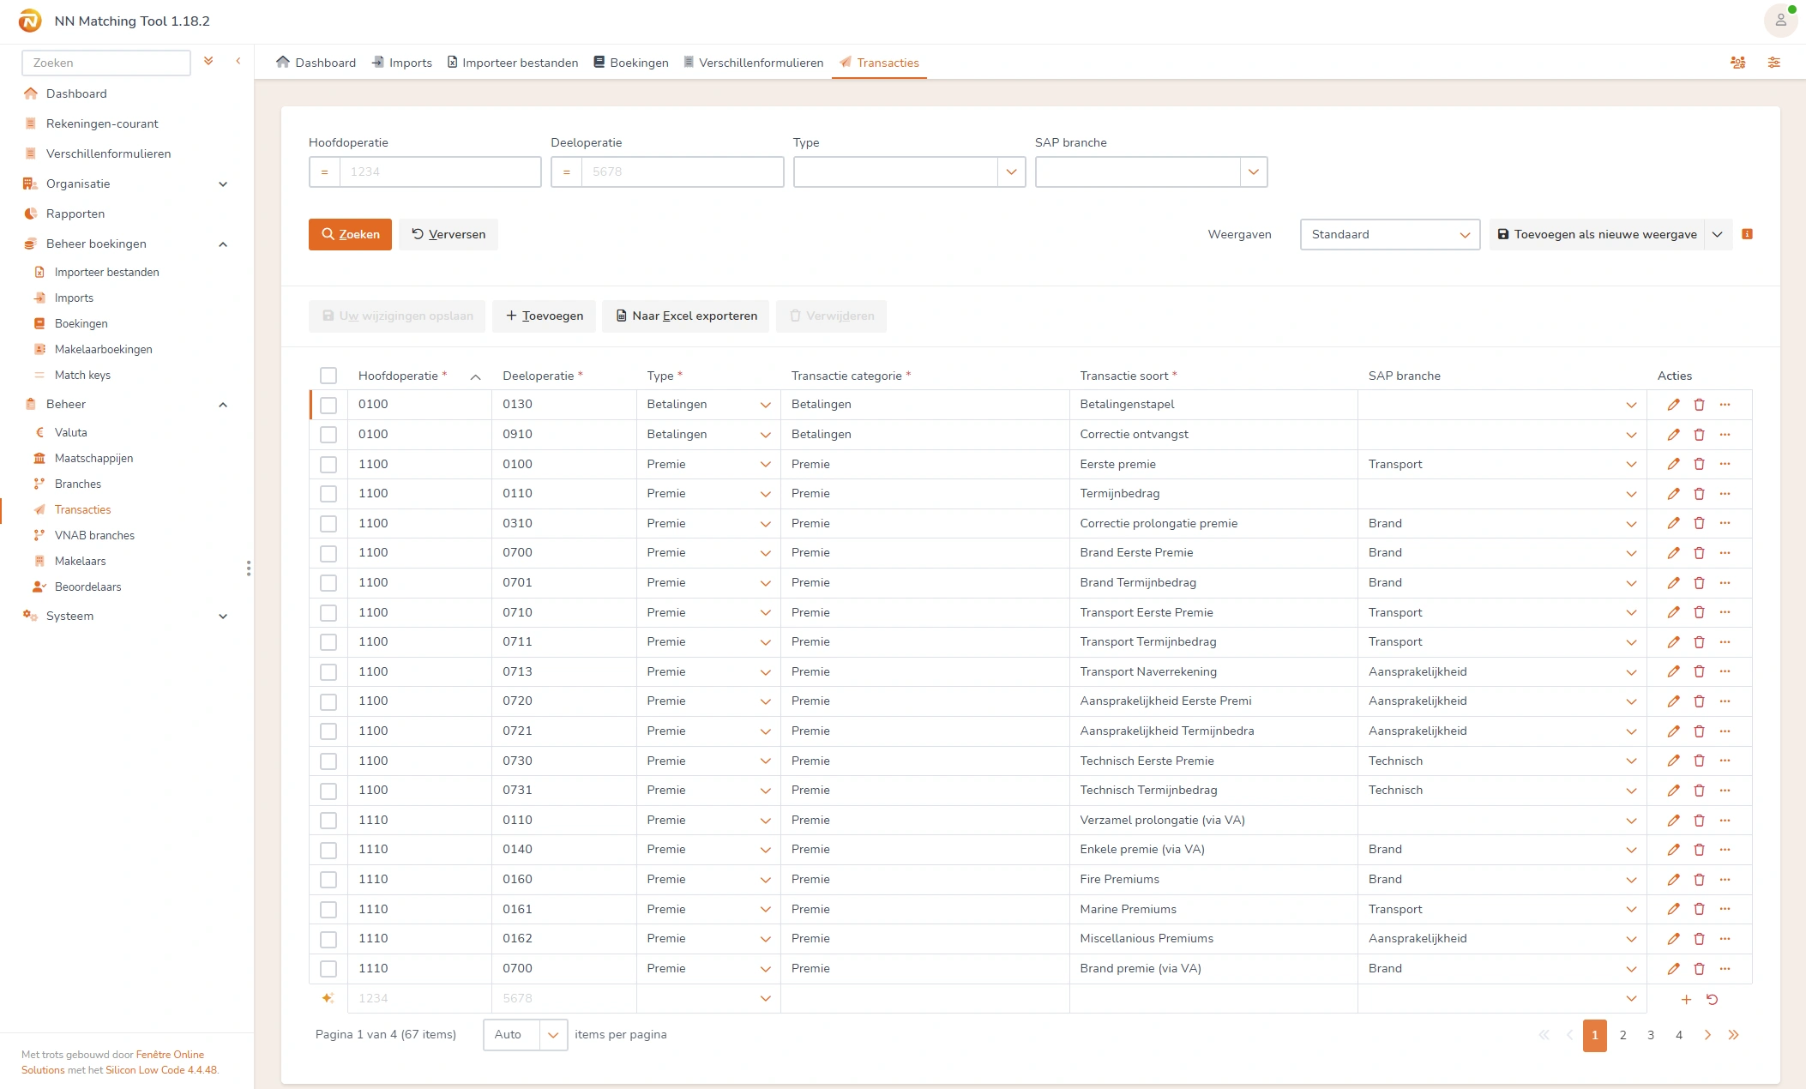The image size is (1806, 1089).
Task: Delete the row with Correctie ontvangst
Action: tap(1699, 435)
